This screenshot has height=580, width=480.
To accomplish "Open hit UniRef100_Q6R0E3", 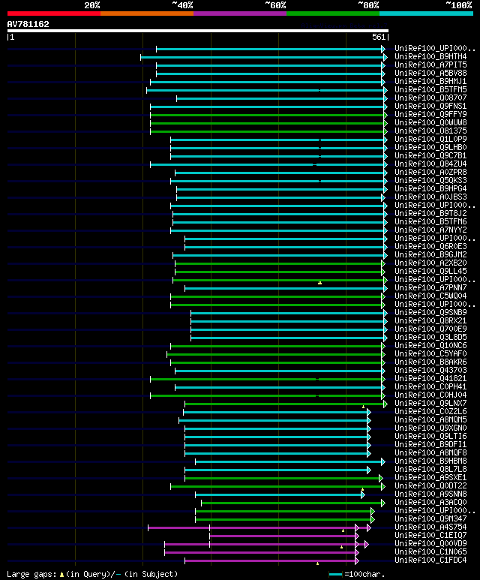I will point(430,246).
